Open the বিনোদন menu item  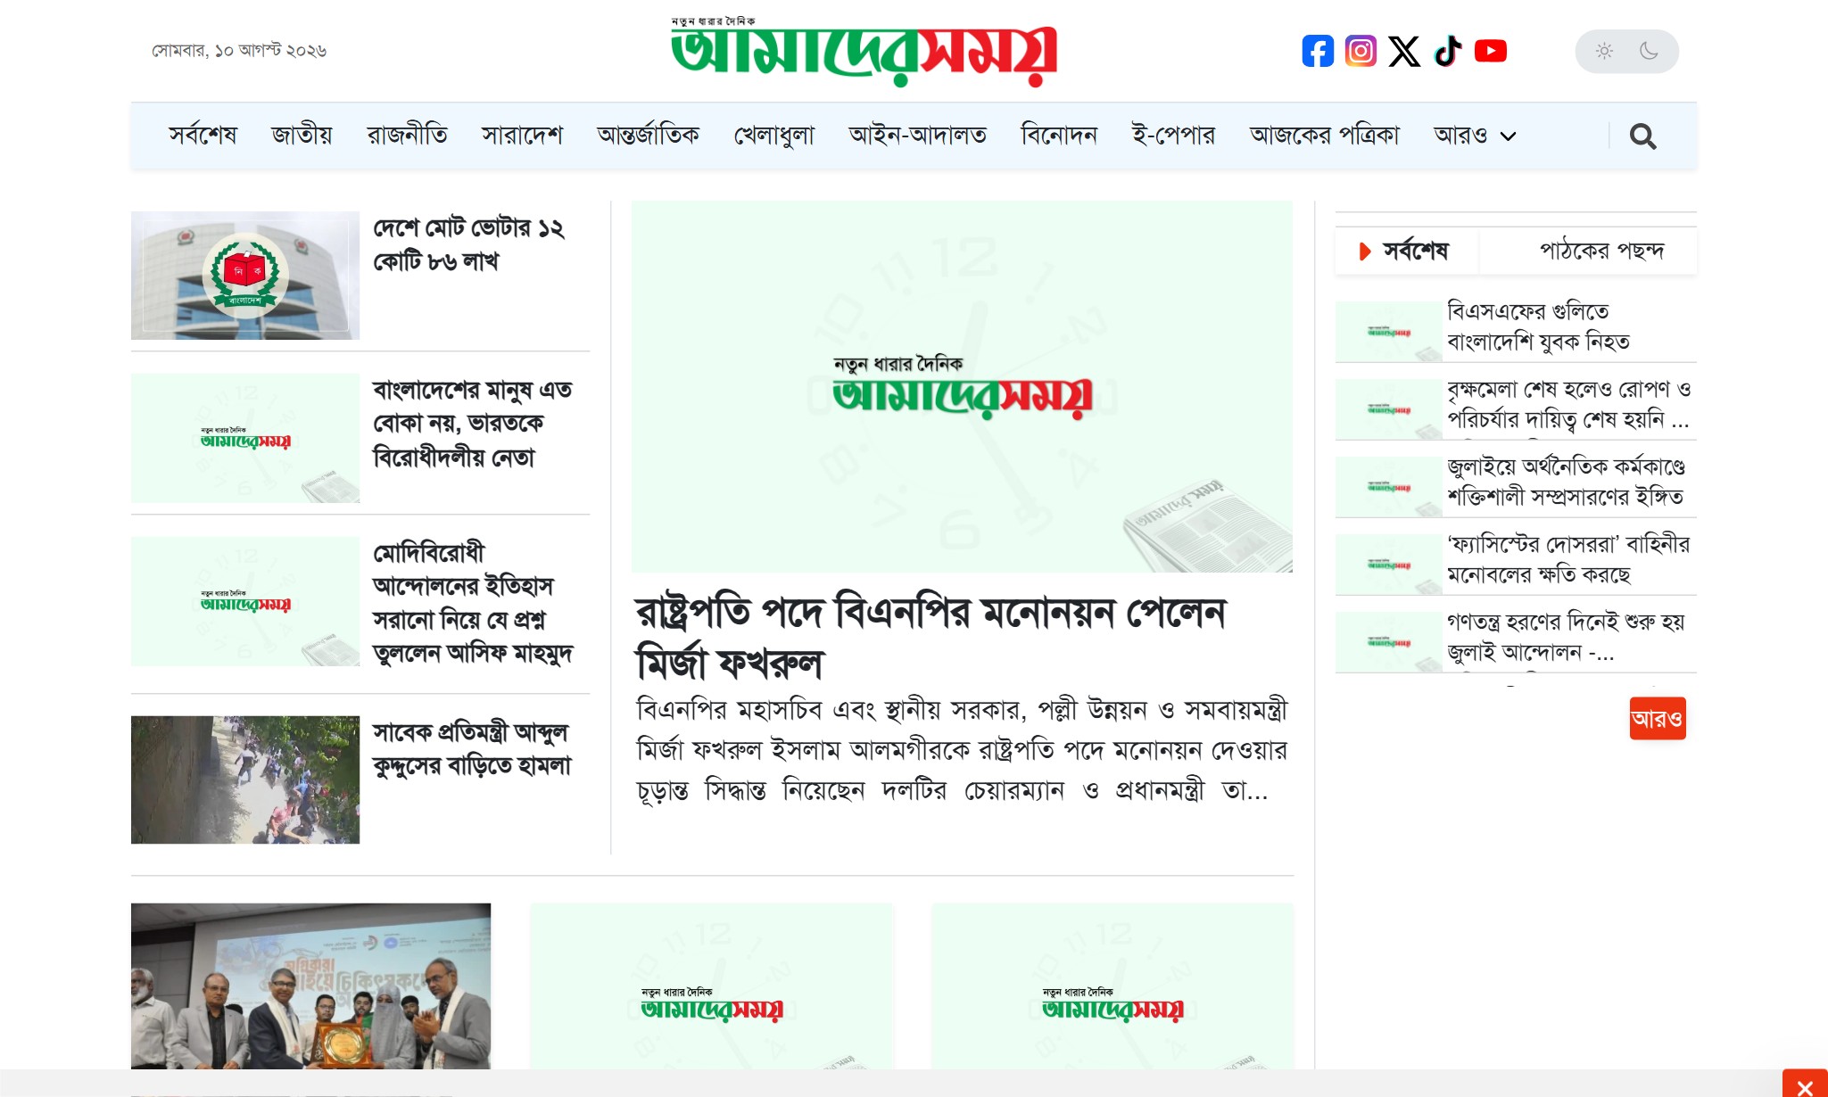(1059, 136)
